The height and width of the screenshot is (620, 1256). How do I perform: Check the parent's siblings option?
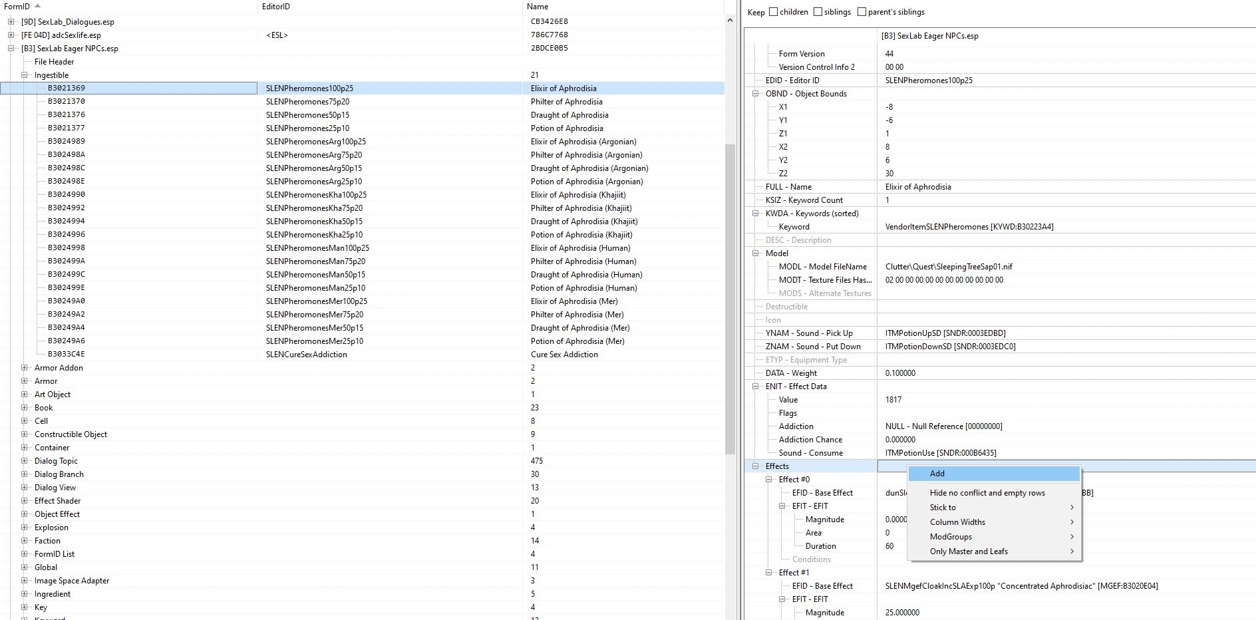862,12
